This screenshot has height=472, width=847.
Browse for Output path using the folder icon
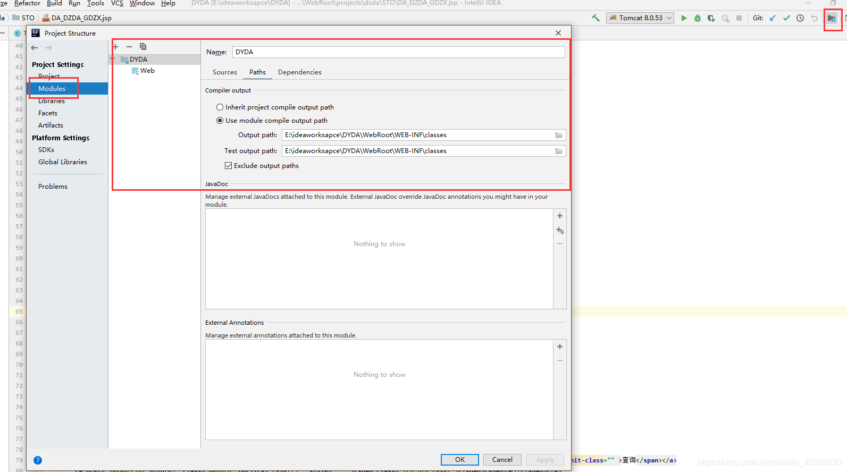tap(559, 135)
